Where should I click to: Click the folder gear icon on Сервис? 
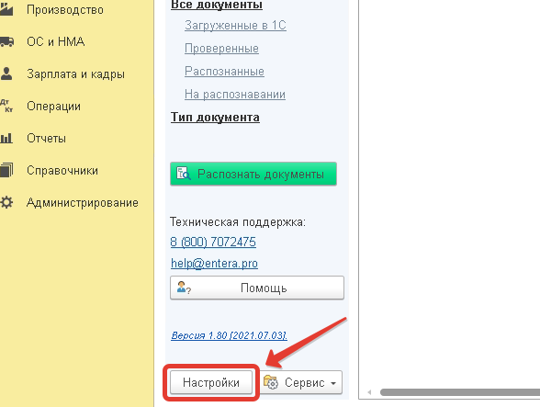click(271, 382)
